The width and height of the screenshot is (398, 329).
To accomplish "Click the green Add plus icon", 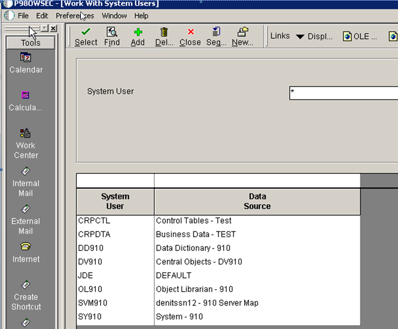I will [138, 32].
